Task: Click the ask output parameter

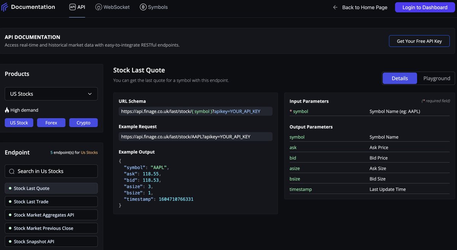Action: (293, 147)
